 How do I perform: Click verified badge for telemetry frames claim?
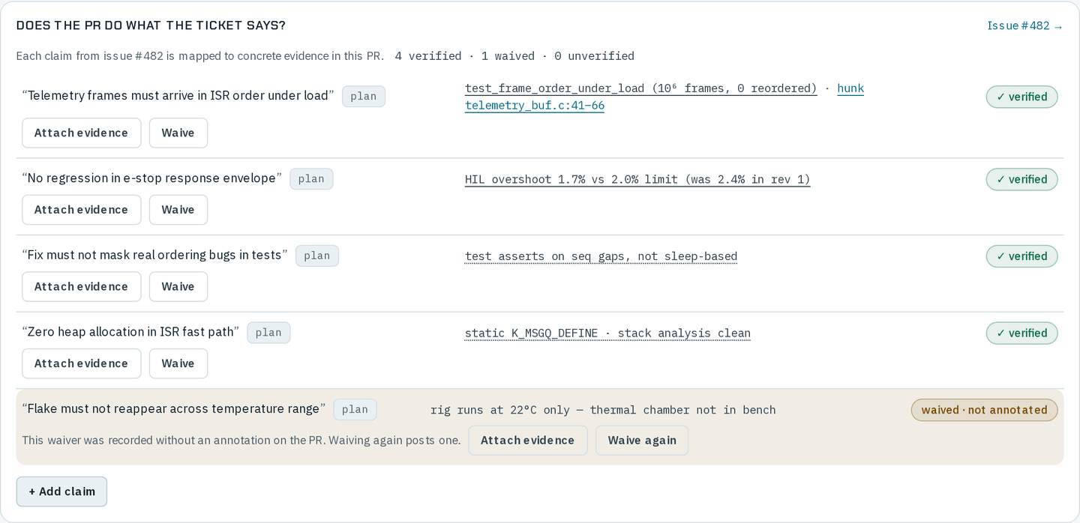point(1021,97)
